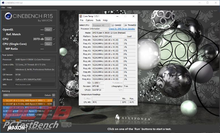220x133 pixels.
Task: Click the GFX Board GeForce RTX 2080 field
Action: (35, 80)
